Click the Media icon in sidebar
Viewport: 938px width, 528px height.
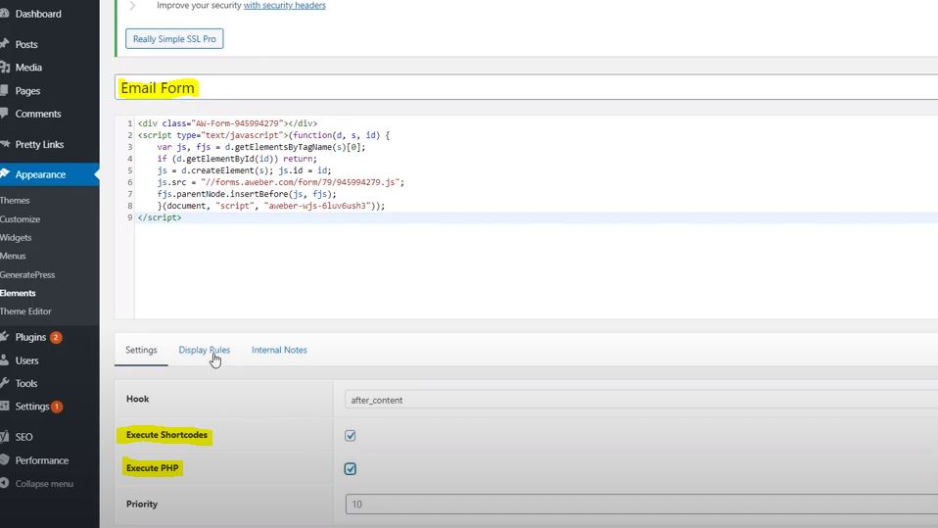pos(4,67)
